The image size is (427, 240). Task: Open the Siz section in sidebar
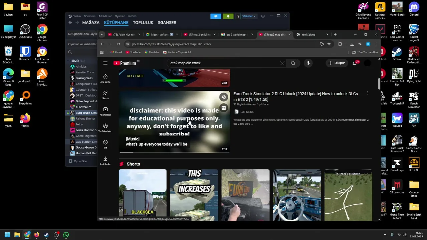[105, 144]
